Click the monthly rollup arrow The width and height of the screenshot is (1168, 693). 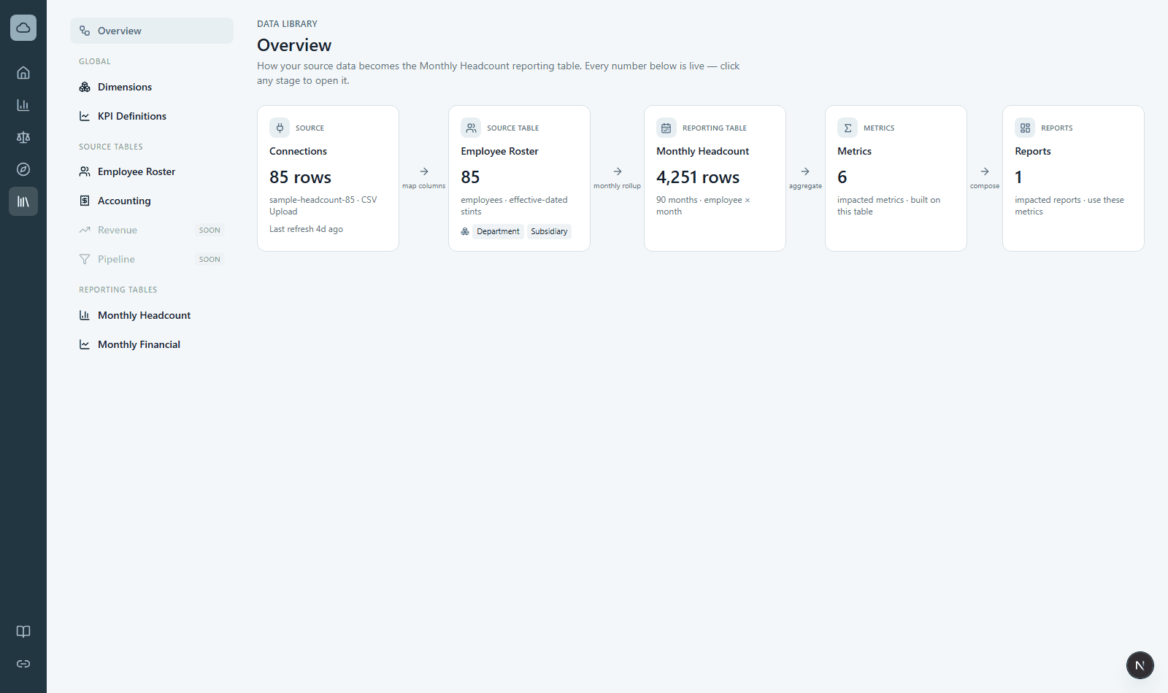(618, 171)
